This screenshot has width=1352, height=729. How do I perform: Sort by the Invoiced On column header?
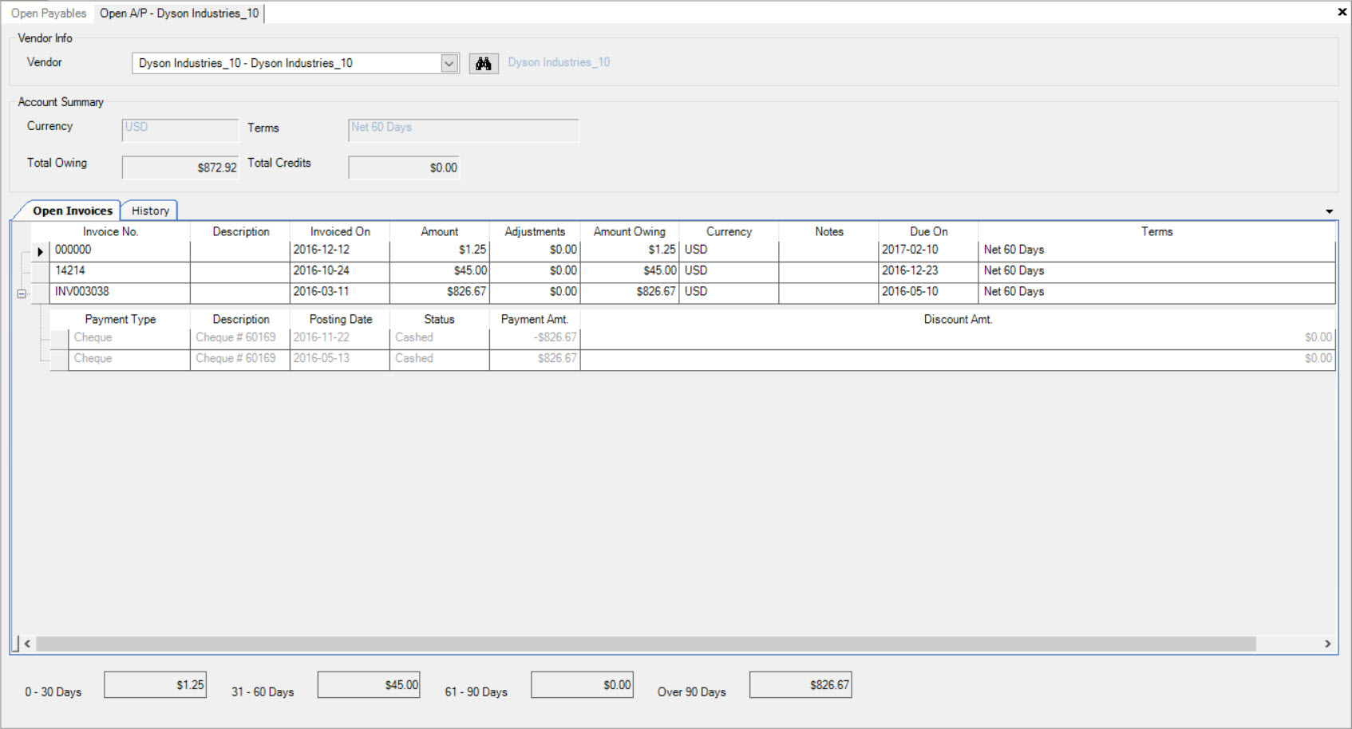340,231
